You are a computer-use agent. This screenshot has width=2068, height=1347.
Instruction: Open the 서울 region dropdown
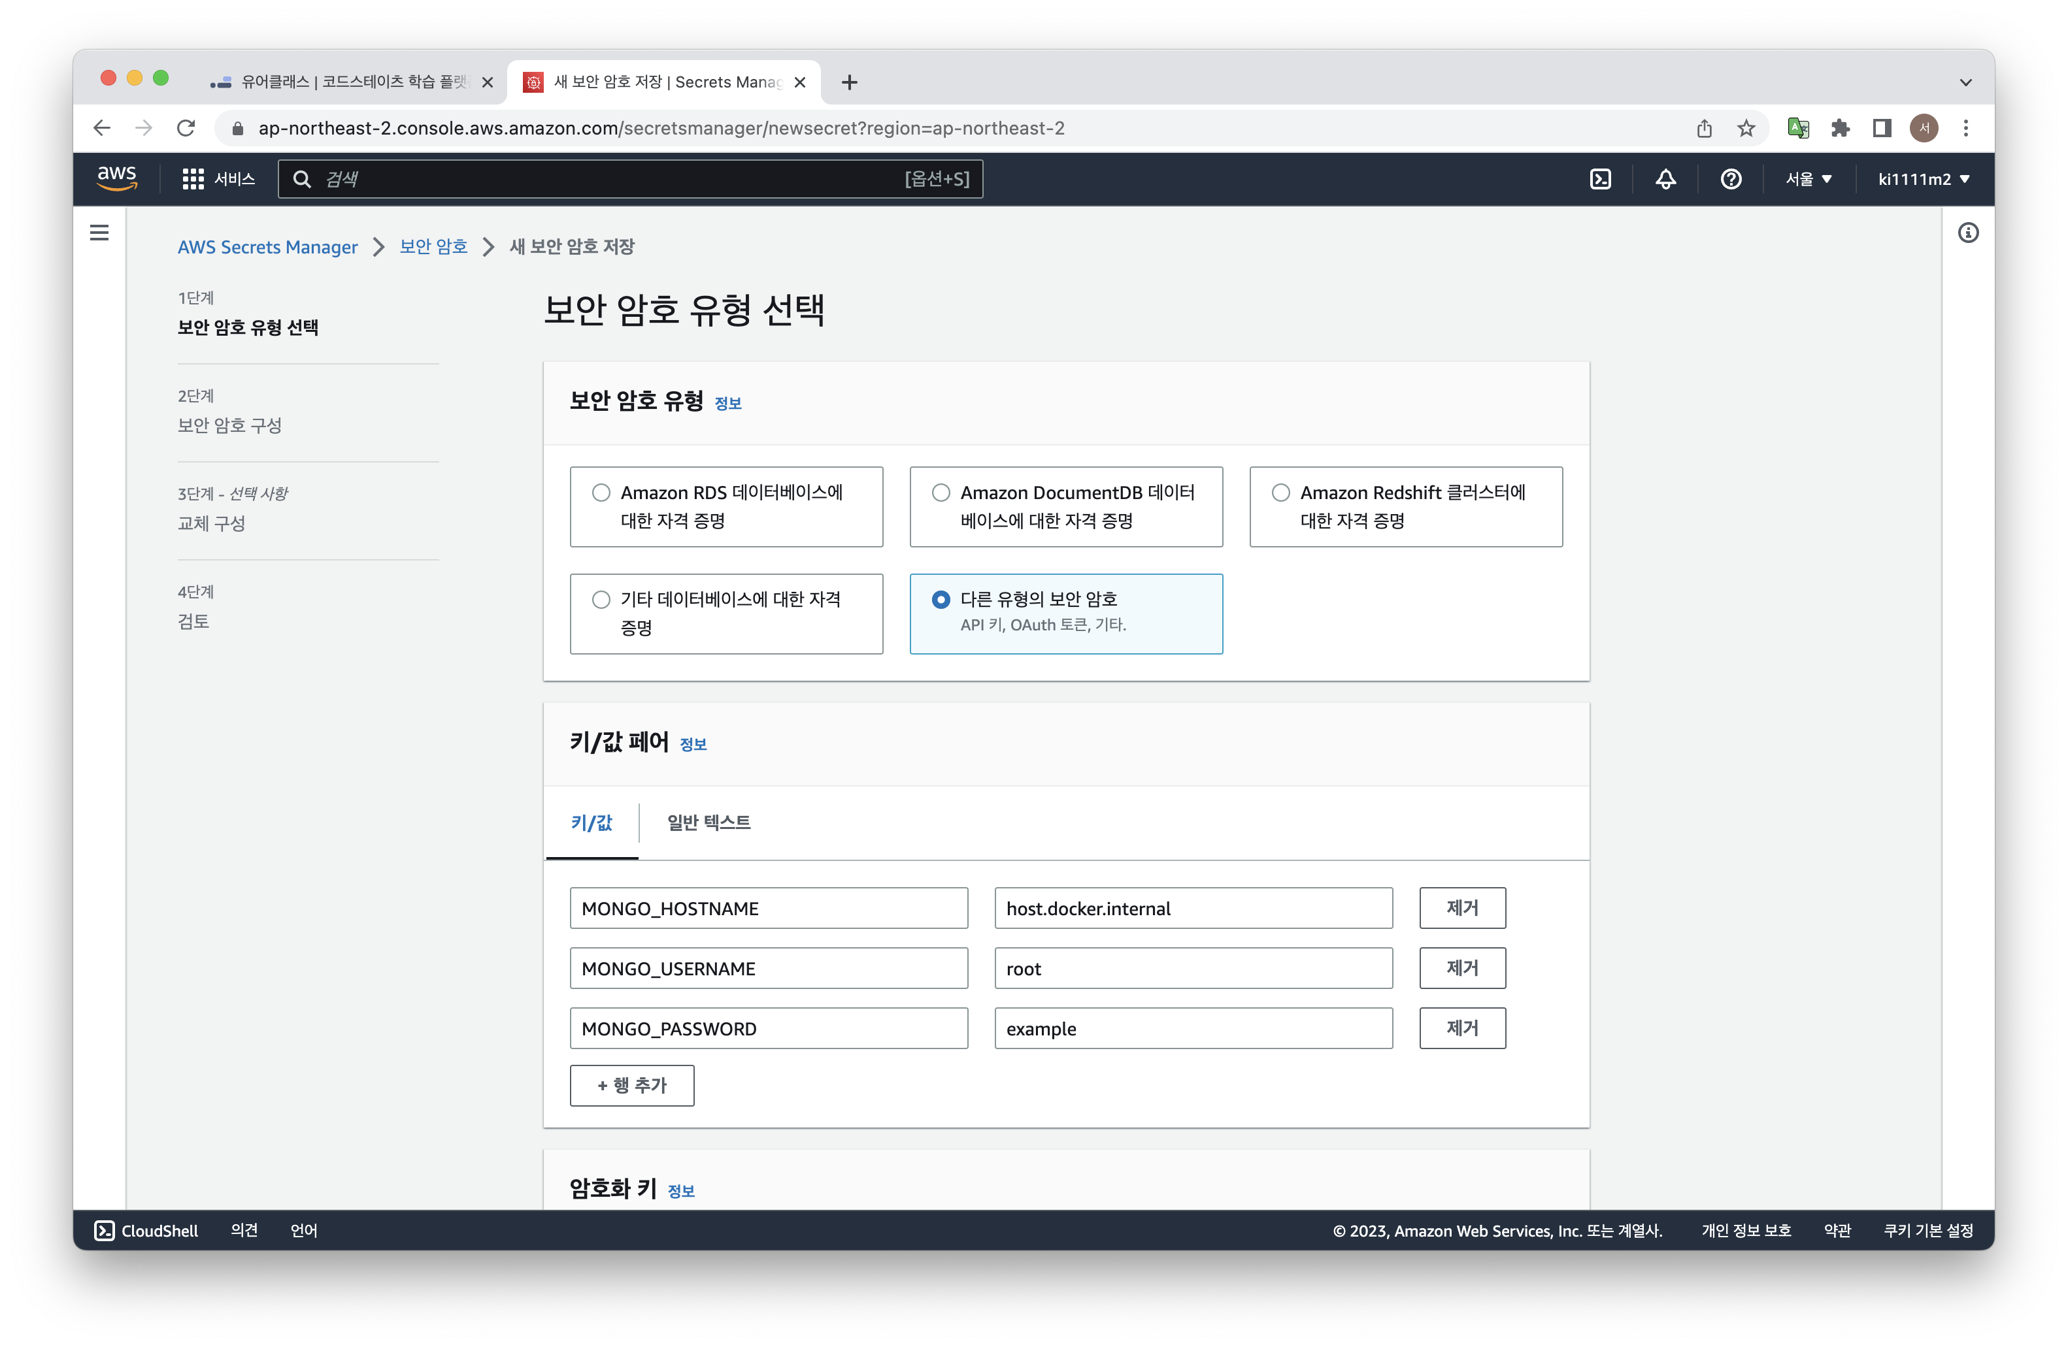(1809, 179)
